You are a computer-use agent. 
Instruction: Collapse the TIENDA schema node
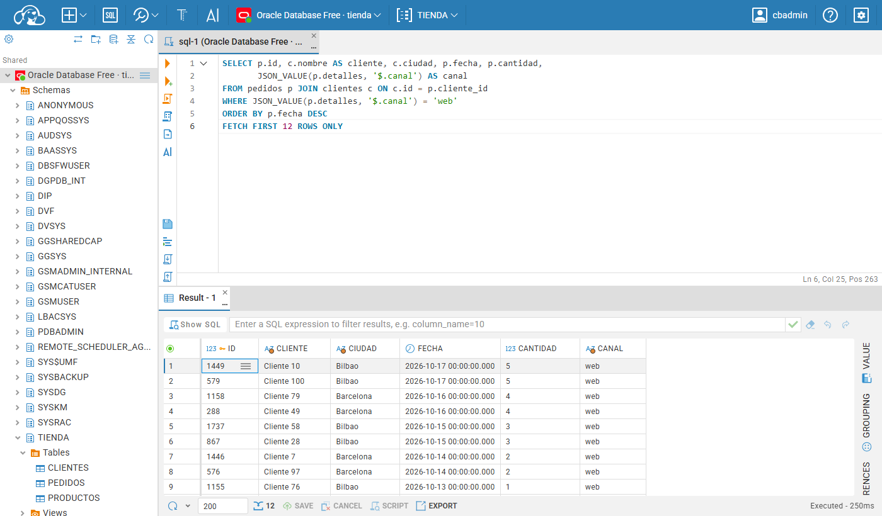(18, 437)
